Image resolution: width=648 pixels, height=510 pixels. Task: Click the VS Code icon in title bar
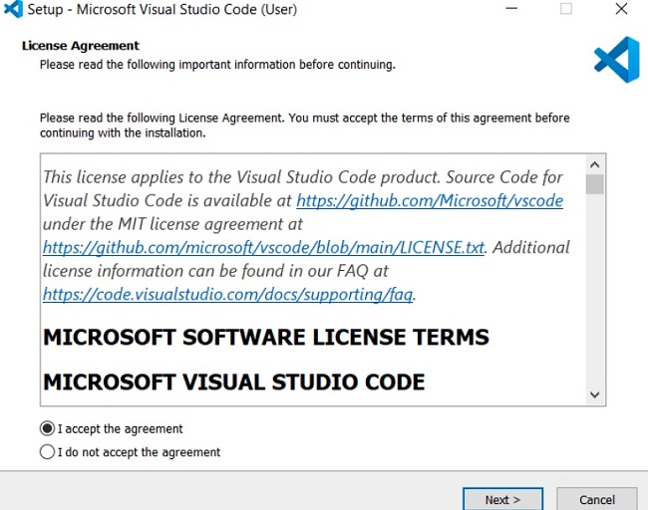coord(13,9)
